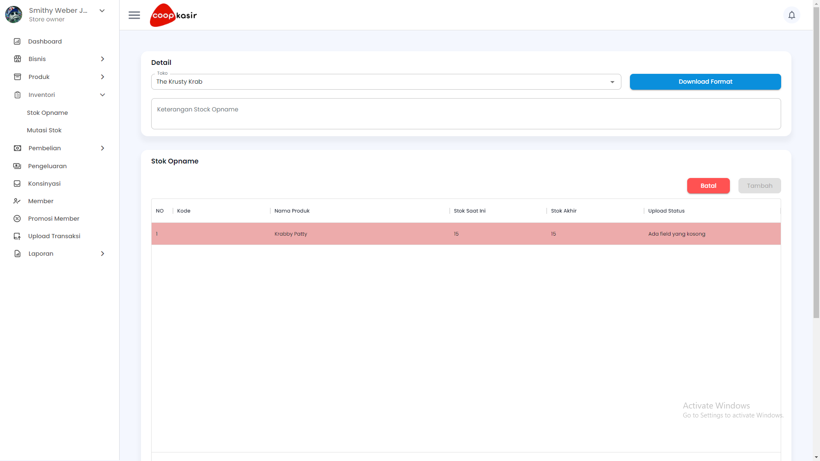Click the Download Format button
This screenshot has height=461, width=820.
point(705,82)
